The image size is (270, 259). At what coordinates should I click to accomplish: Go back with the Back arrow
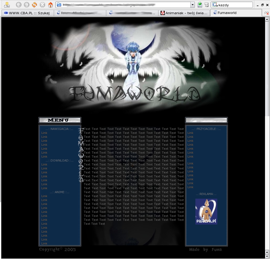[x=19, y=5]
